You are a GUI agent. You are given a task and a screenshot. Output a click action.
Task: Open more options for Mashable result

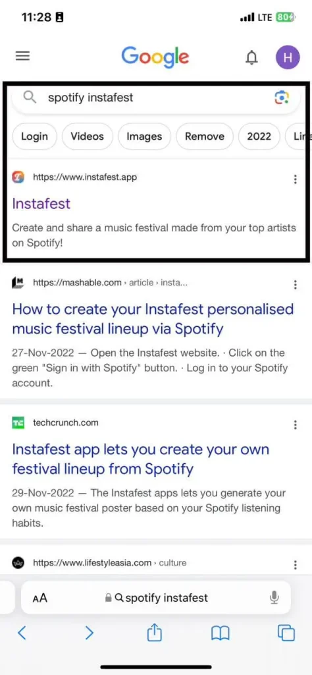(x=296, y=285)
